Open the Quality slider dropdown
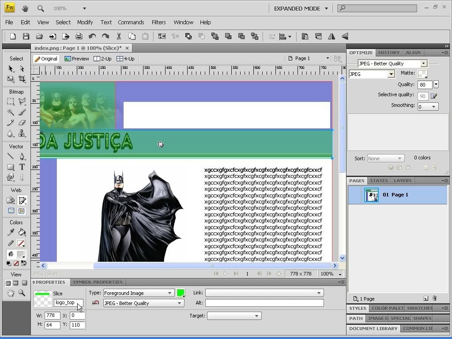 tap(436, 84)
